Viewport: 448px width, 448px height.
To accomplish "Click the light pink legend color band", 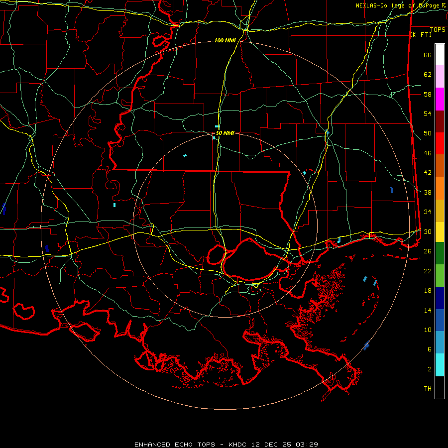I will pyautogui.click(x=440, y=77).
